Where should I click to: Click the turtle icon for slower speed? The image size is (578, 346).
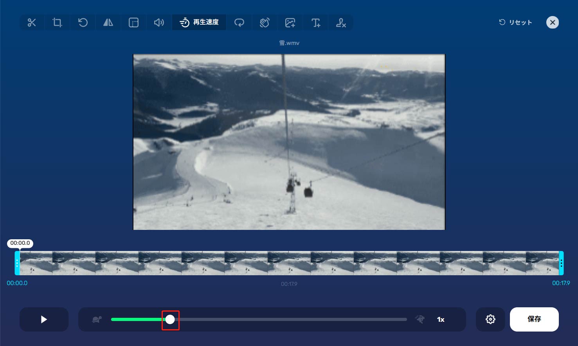click(x=97, y=319)
